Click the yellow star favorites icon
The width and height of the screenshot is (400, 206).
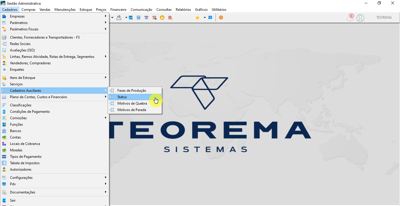click(197, 18)
